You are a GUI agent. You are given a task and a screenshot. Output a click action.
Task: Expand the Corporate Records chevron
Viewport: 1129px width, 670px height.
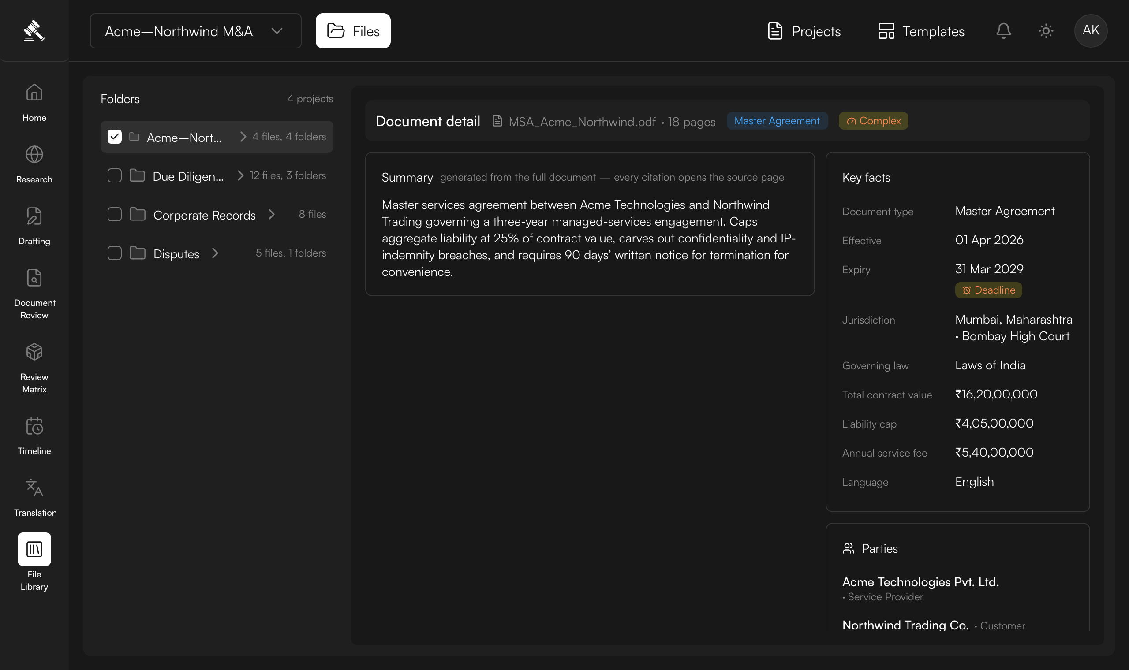(x=271, y=214)
